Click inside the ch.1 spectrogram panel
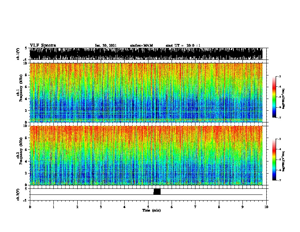 coord(146,92)
